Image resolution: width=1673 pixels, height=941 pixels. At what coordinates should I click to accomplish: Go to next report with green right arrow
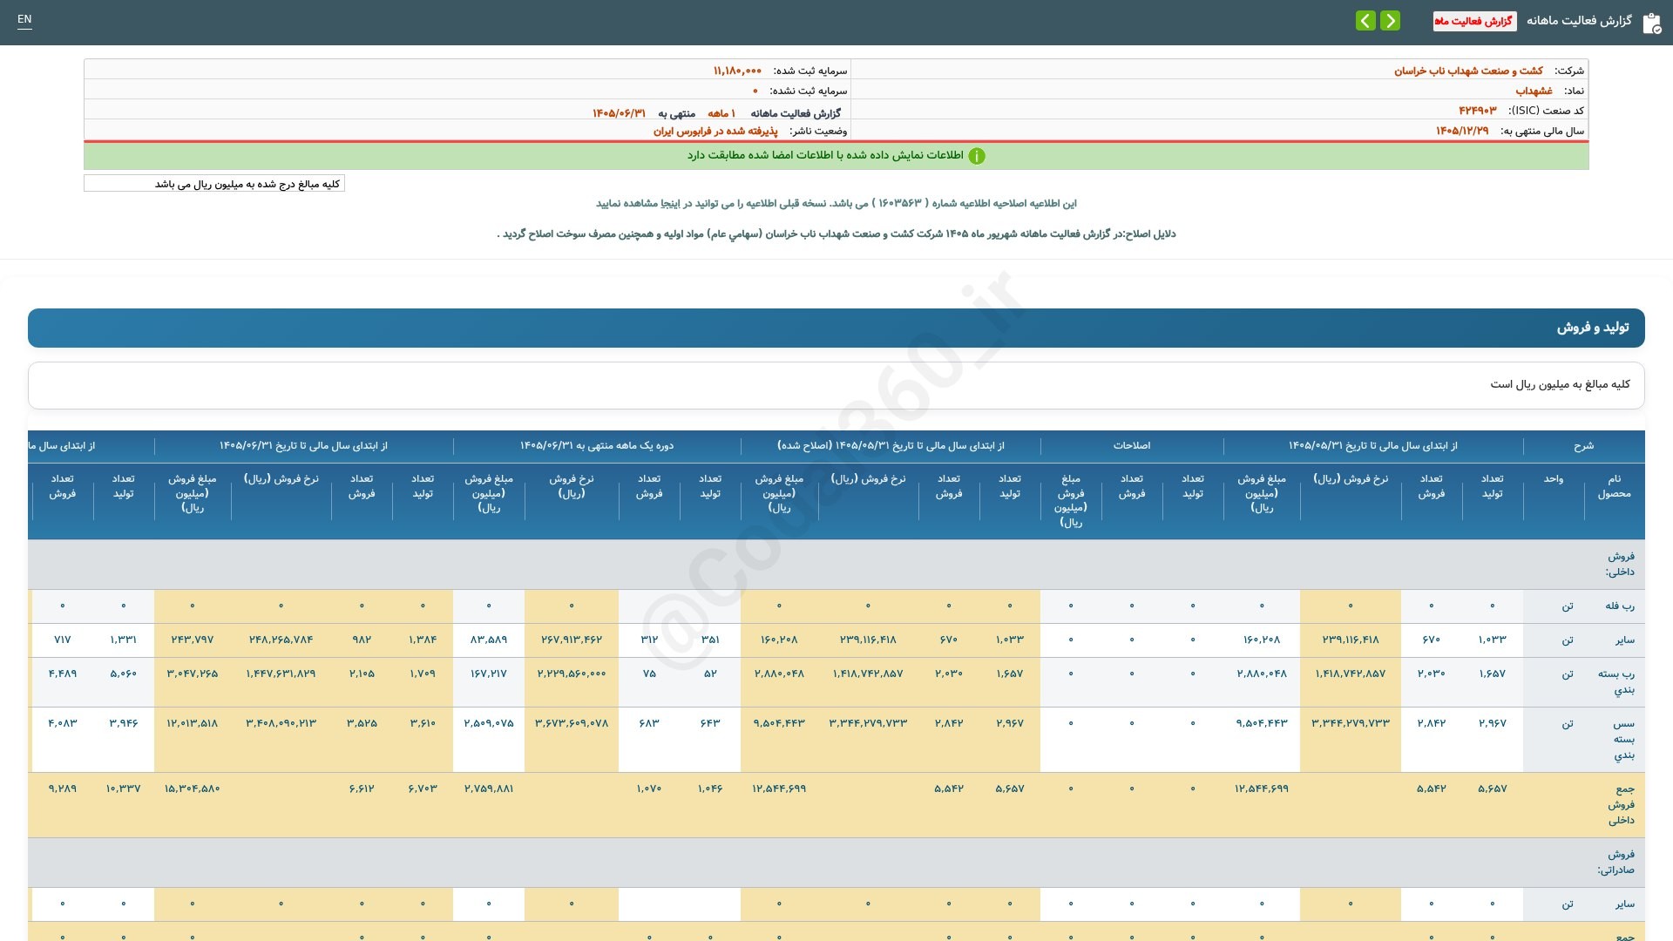tap(1391, 20)
